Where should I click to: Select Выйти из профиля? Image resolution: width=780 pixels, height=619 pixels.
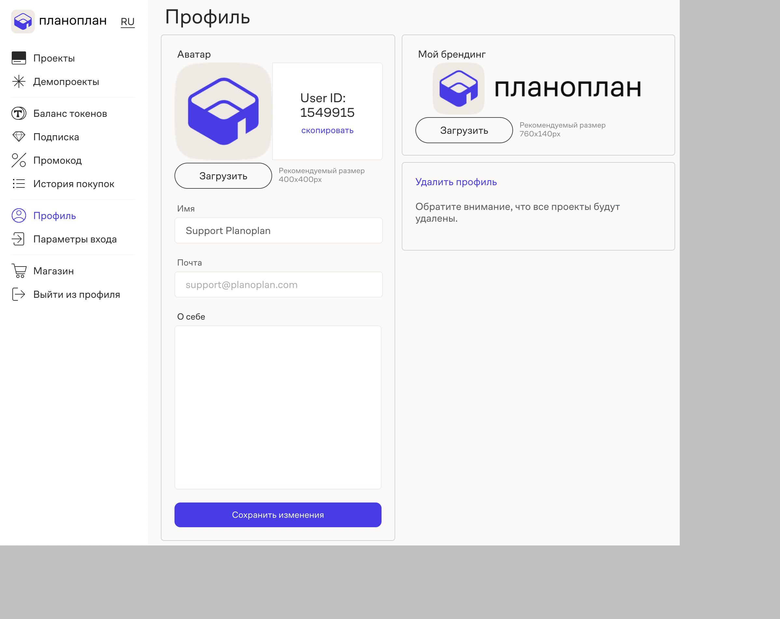pos(77,295)
